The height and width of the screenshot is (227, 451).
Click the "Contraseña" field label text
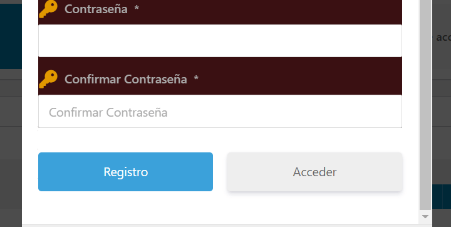(x=96, y=9)
